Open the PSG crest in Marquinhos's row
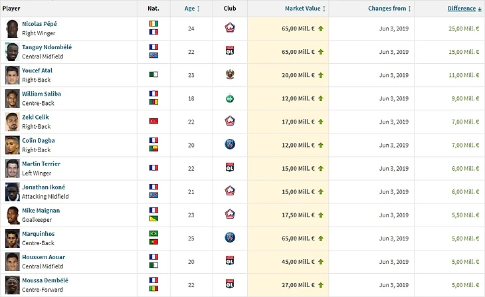The height and width of the screenshot is (297, 485). coord(230,239)
